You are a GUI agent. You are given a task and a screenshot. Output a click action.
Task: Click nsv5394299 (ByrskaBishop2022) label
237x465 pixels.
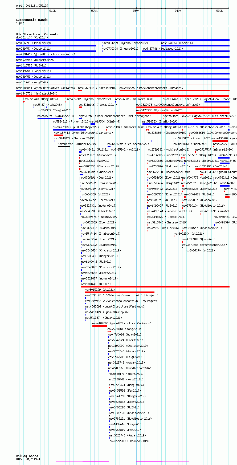[x=125, y=43]
